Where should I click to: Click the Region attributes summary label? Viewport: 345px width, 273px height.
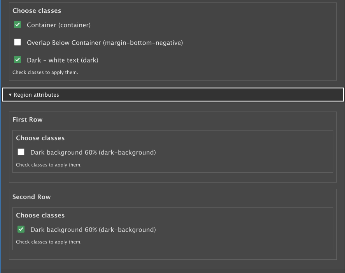[36, 95]
